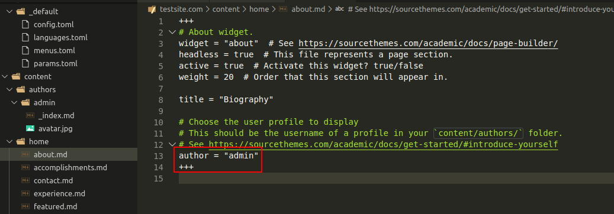Open featured.md file

click(56, 206)
